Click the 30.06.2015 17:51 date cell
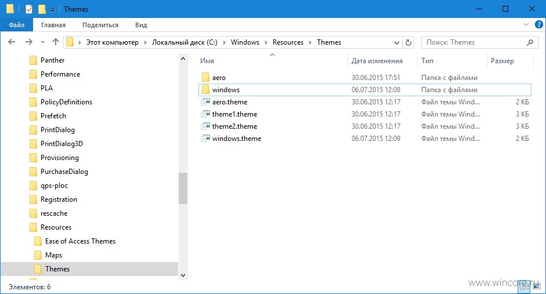Screen dimensions: 546x294 (x=376, y=78)
